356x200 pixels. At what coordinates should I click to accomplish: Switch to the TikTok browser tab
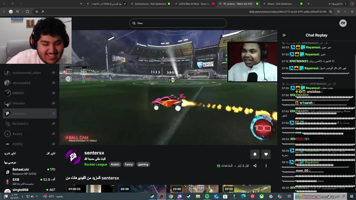click(107, 4)
